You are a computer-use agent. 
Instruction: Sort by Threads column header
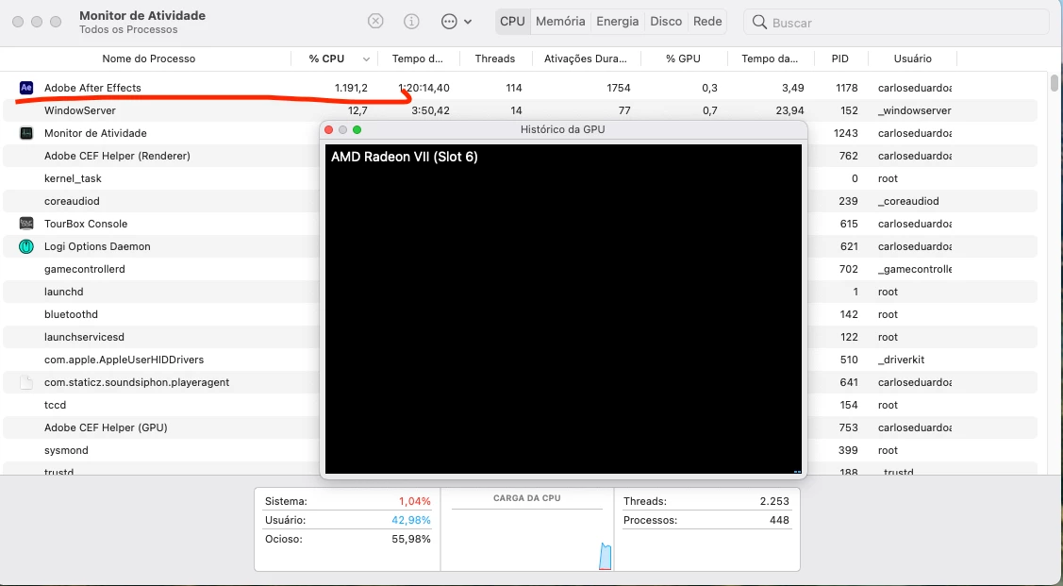point(495,59)
